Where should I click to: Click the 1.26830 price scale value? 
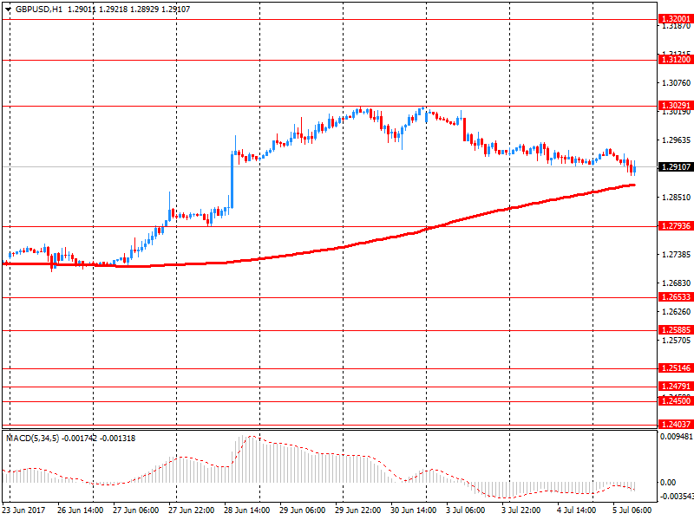coord(676,283)
